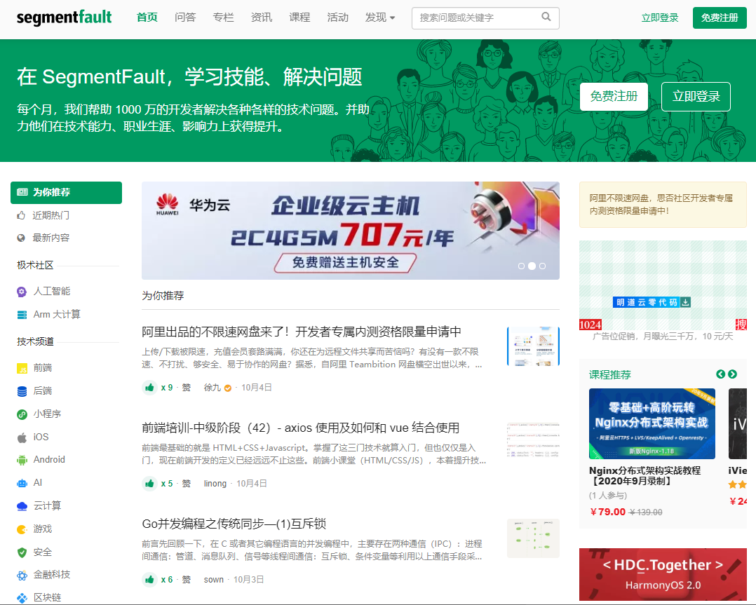The width and height of the screenshot is (756, 605).
Task: Click the 小程序 icon
Action: pos(22,414)
